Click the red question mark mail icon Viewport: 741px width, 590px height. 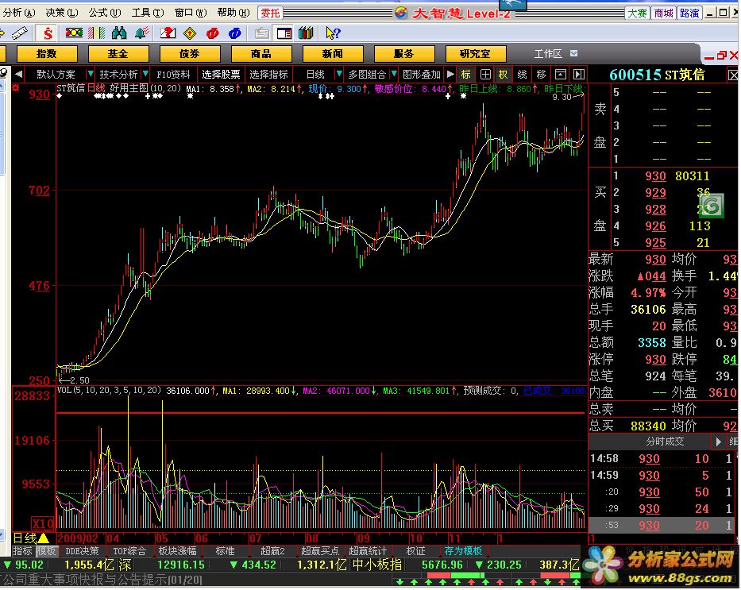click(168, 33)
